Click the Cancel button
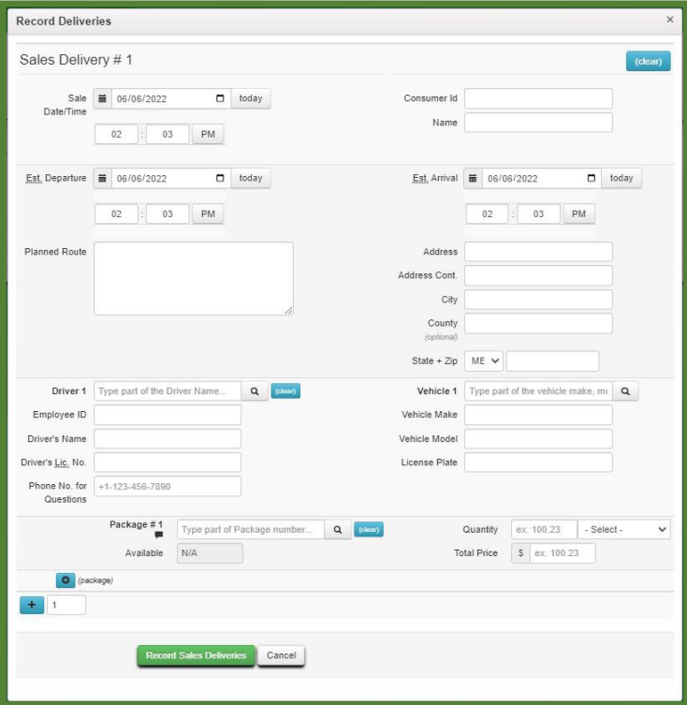 click(x=281, y=655)
